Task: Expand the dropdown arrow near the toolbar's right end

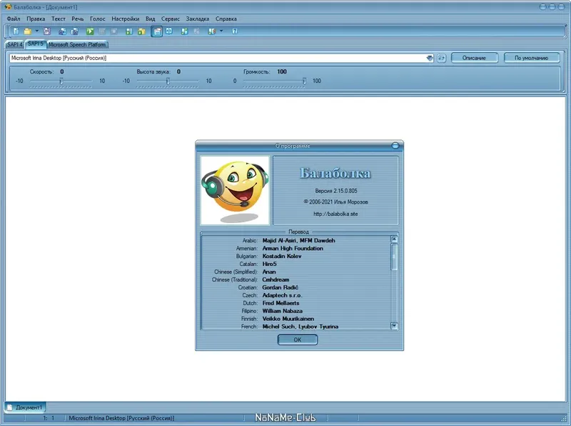Action: (x=221, y=31)
